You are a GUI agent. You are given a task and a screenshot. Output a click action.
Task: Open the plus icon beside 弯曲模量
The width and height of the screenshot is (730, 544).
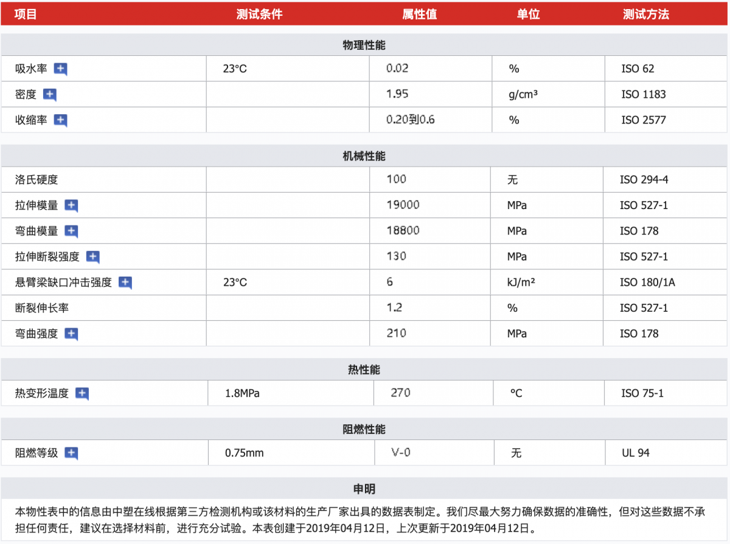(x=71, y=231)
